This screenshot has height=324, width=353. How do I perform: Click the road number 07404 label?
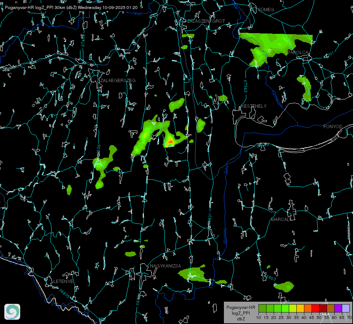[x=83, y=41]
